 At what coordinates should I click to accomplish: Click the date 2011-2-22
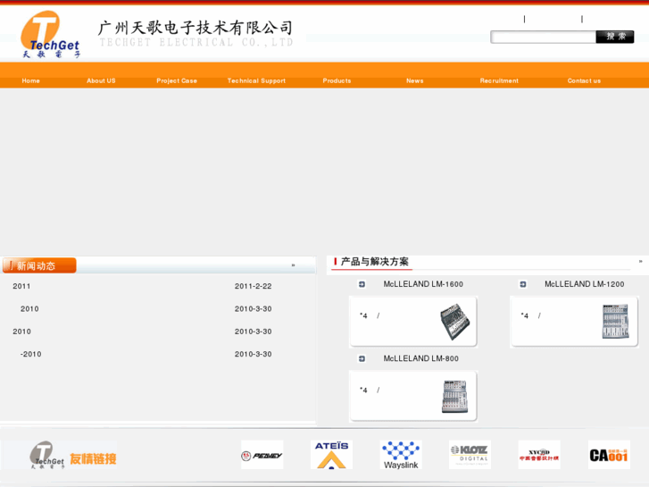(x=254, y=286)
